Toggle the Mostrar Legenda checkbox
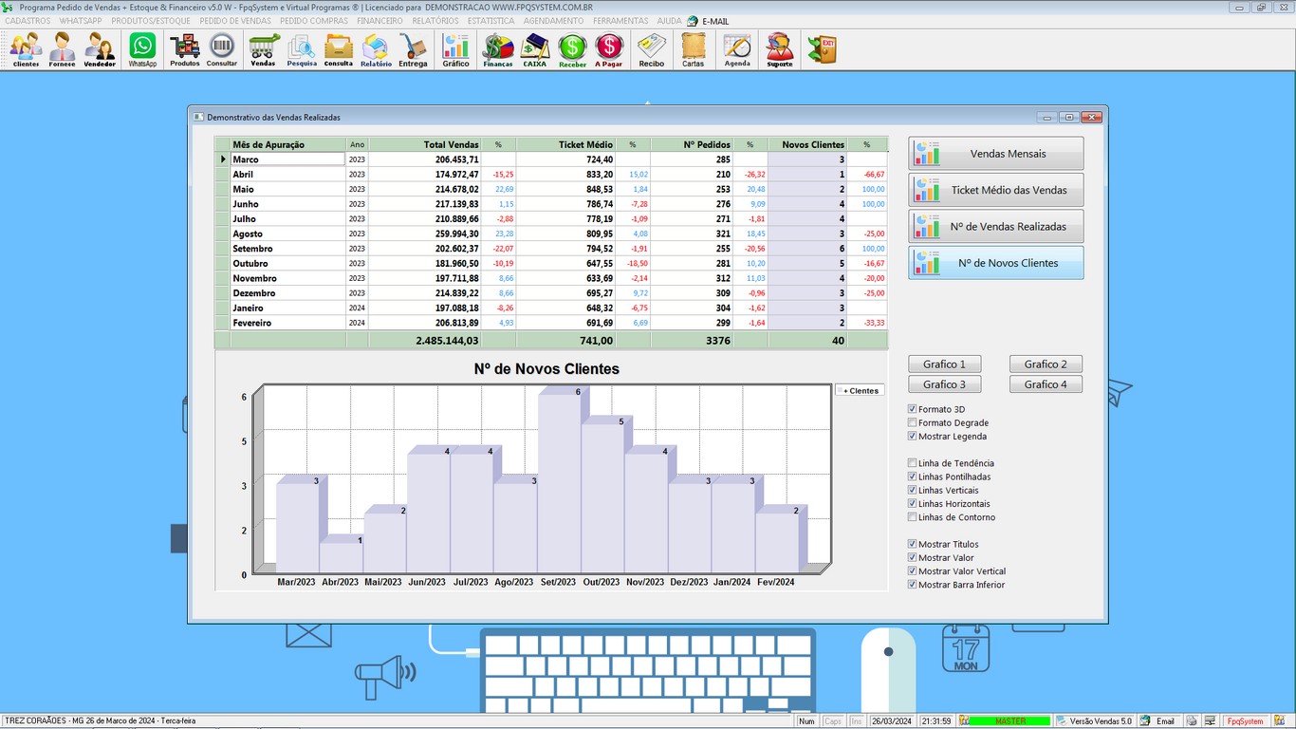 tap(913, 436)
